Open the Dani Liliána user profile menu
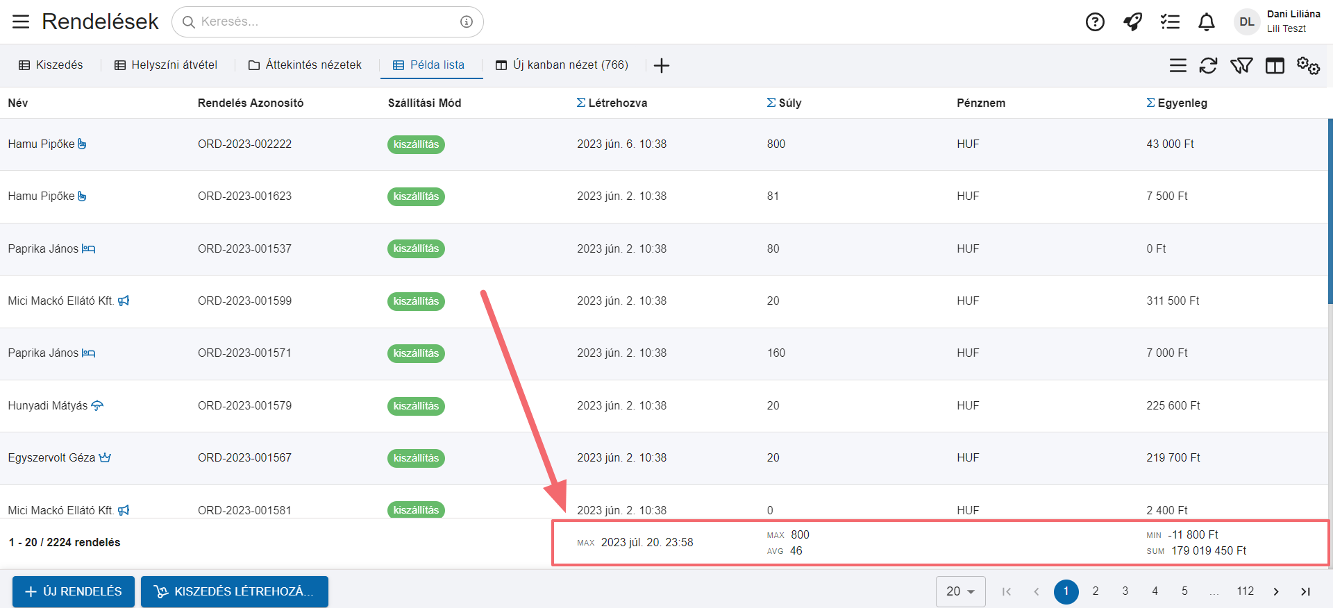Screen dimensions: 1333x608 click(x=1277, y=22)
